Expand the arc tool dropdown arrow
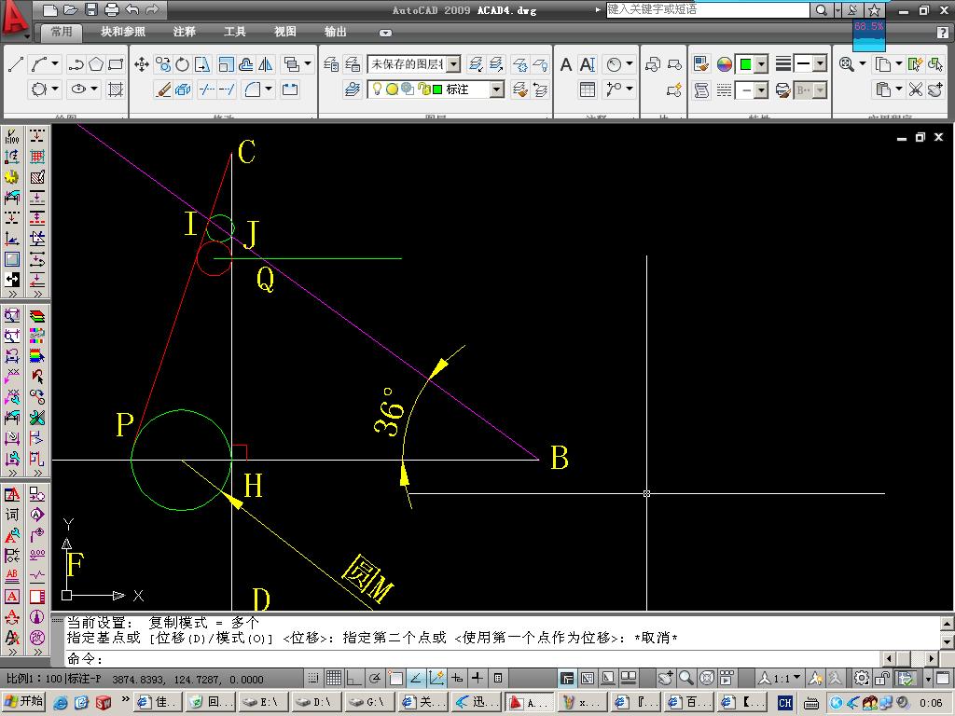Viewport: 955px width, 716px height. [55, 64]
